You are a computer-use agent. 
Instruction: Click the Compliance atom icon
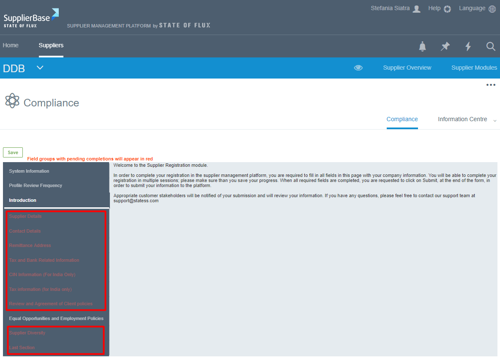[x=12, y=100]
